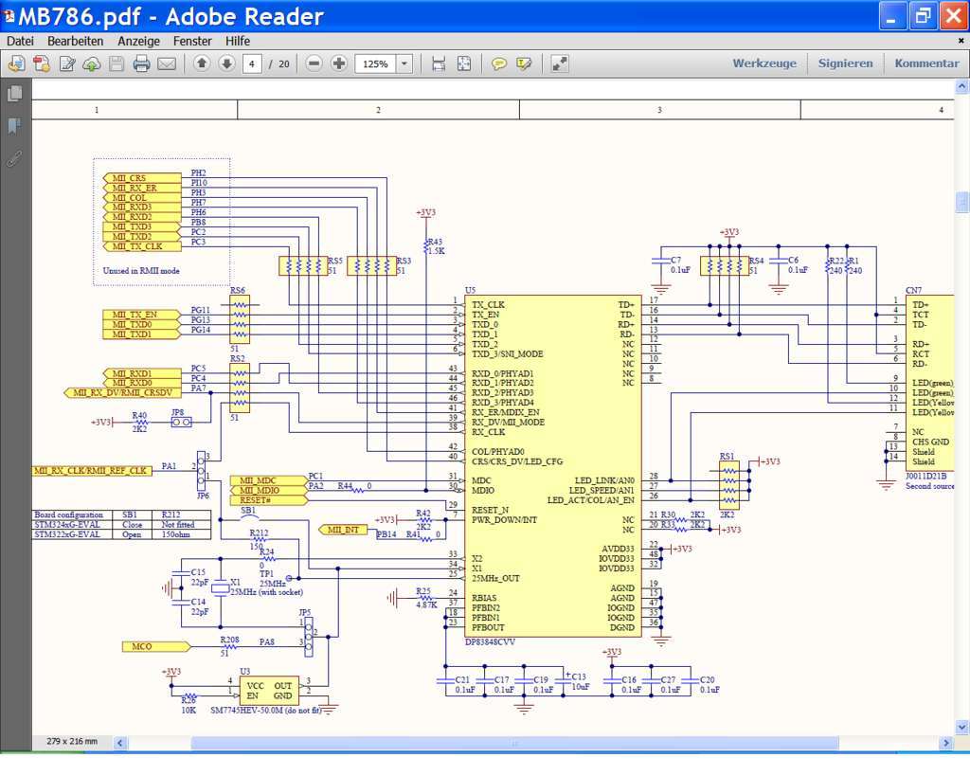The image size is (970, 776).
Task: Click the J0011D21B connector label
Action: (x=925, y=477)
